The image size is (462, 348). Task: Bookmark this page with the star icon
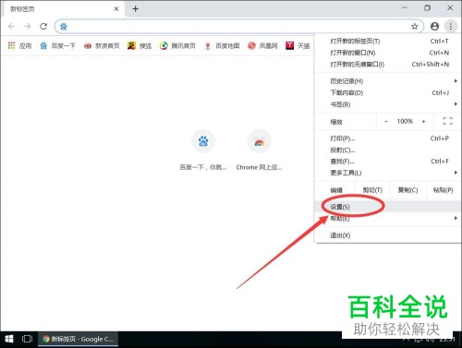[415, 27]
